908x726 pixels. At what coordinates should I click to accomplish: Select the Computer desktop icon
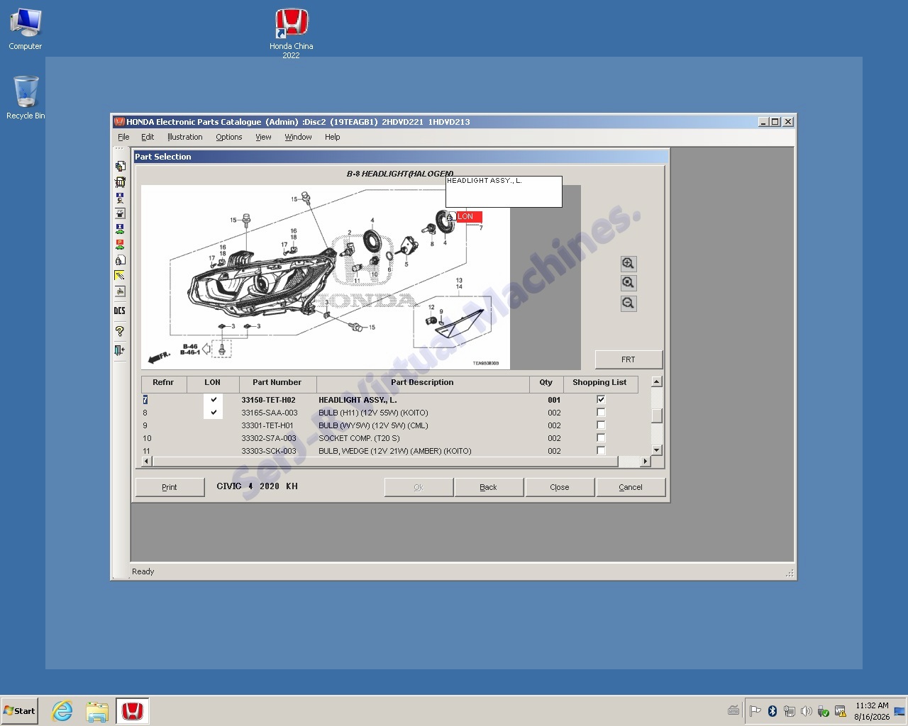(x=26, y=29)
